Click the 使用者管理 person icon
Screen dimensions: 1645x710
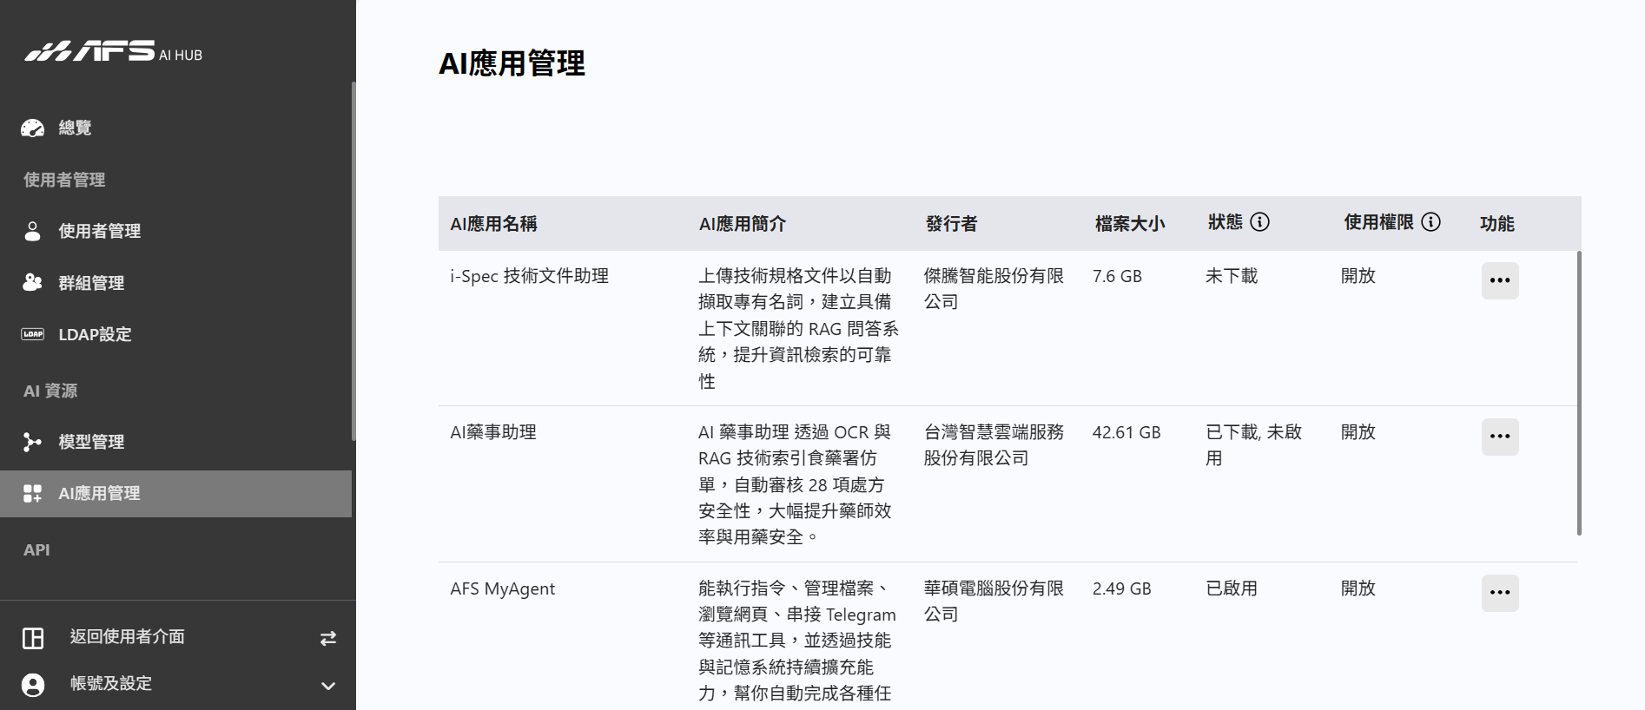pos(32,231)
